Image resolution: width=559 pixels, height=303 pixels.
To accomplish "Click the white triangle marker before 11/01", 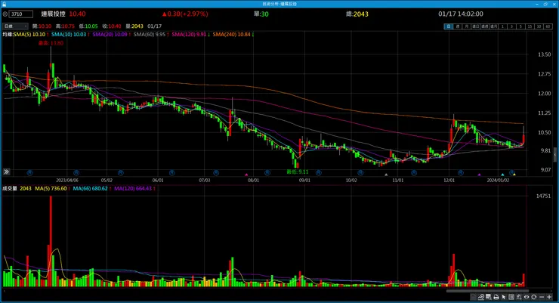I will tap(386, 175).
